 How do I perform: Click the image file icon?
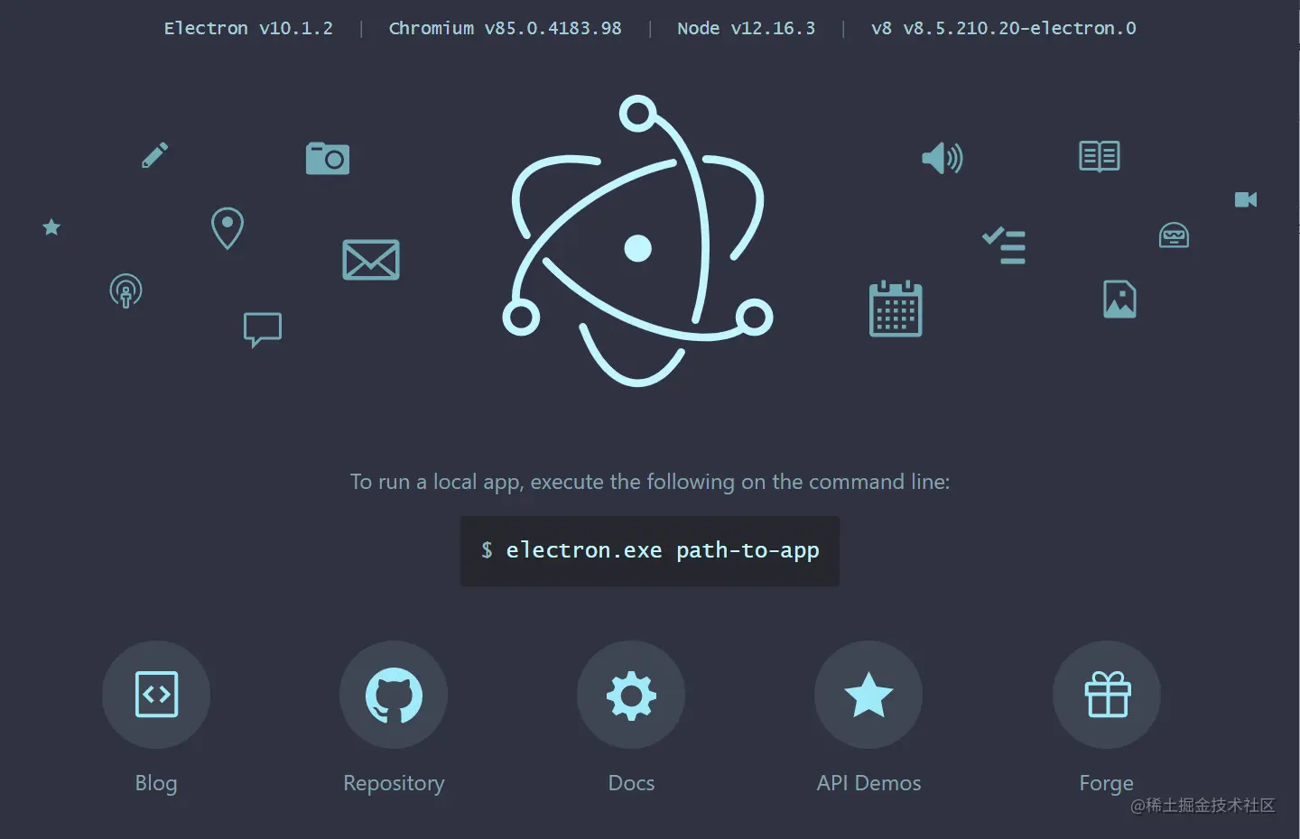tap(1119, 299)
